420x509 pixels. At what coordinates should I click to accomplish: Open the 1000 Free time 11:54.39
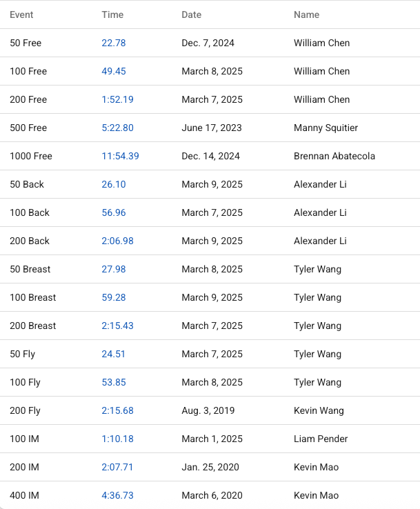[120, 156]
